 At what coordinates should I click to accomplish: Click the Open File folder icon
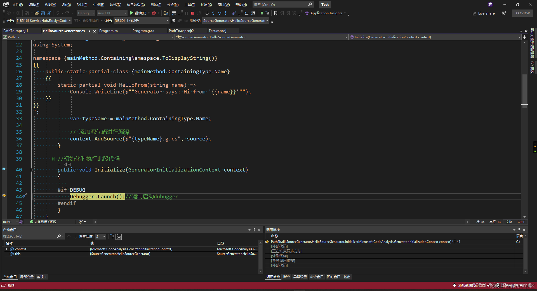point(36,13)
